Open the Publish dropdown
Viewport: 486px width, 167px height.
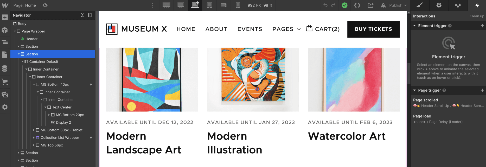pos(398,5)
